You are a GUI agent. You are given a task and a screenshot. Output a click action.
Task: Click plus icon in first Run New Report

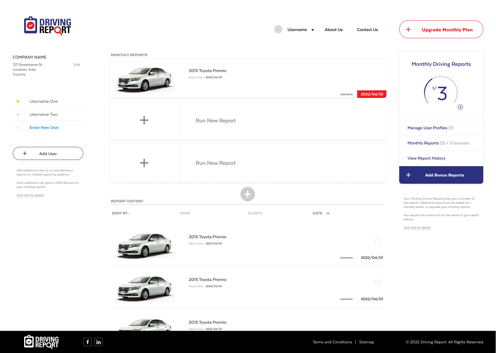coord(144,120)
